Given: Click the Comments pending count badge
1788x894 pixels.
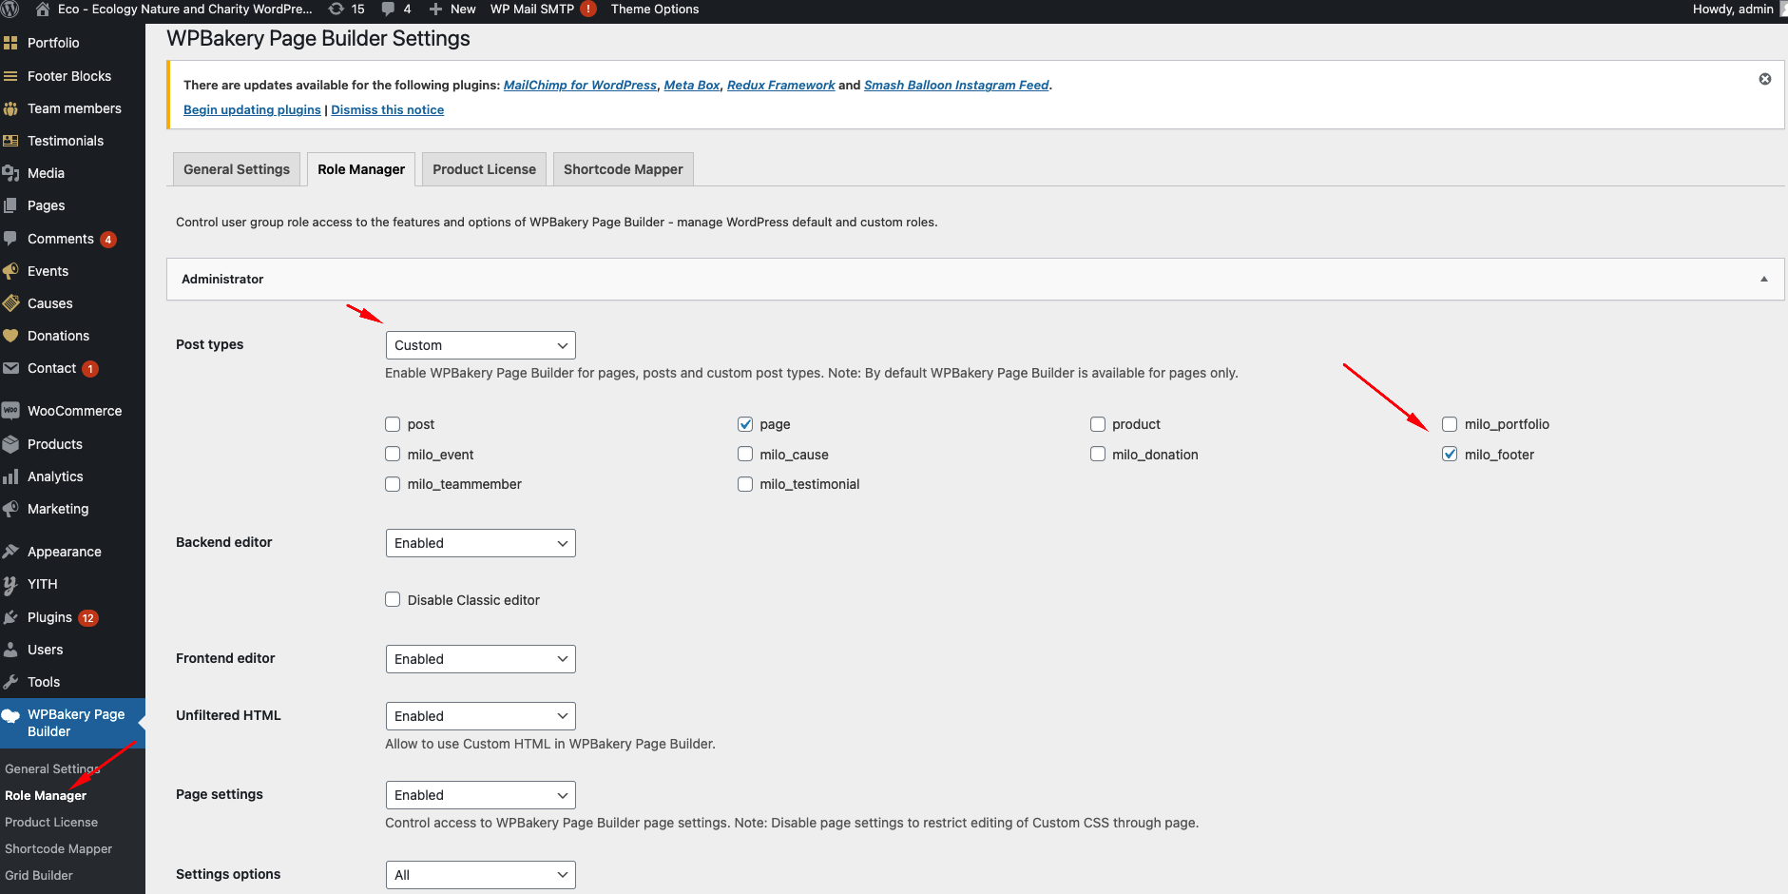Looking at the screenshot, I should (108, 240).
